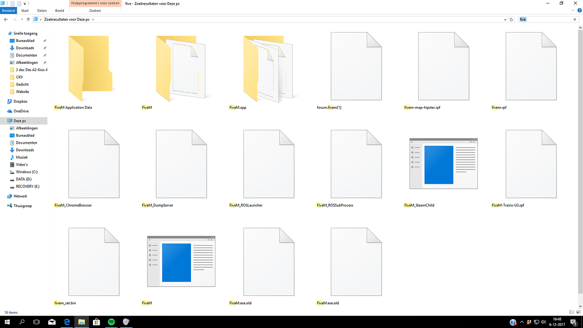Open the fivem_set.bin file
583x328 pixels.
click(x=94, y=261)
